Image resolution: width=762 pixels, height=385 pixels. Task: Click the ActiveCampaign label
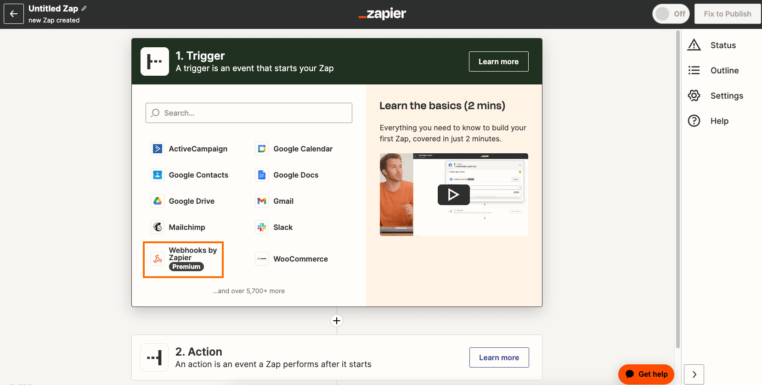[198, 149]
